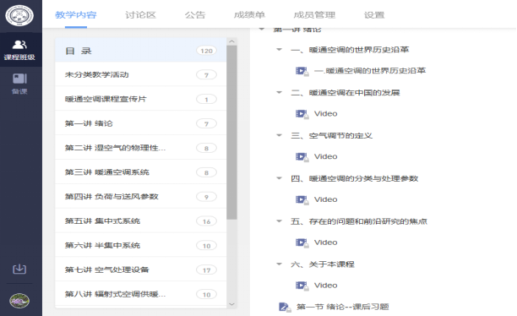
Task: Open the 公告 tab
Action: (195, 15)
